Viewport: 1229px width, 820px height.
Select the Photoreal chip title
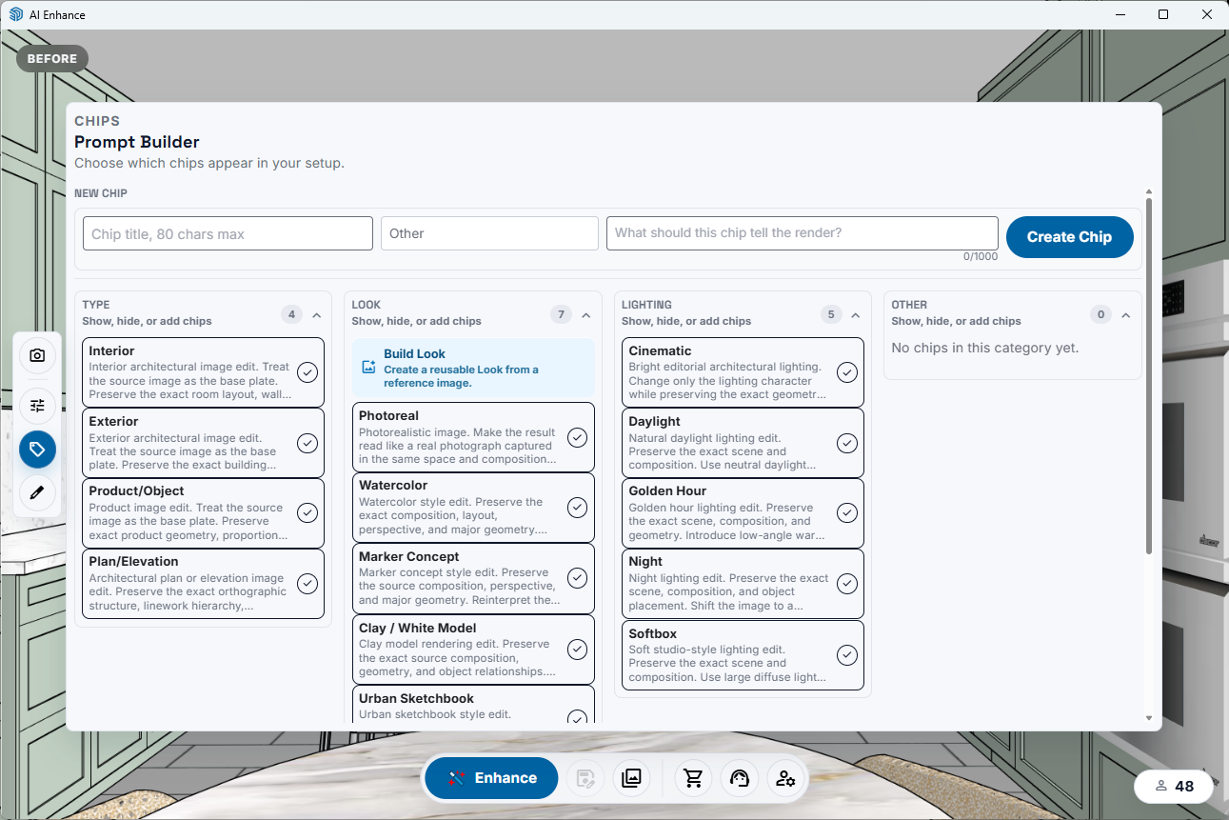[388, 416]
